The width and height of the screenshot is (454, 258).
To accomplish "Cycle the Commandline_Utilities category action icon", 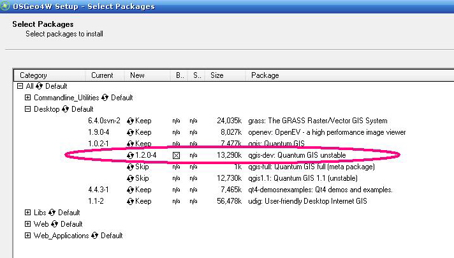I will [x=105, y=98].
